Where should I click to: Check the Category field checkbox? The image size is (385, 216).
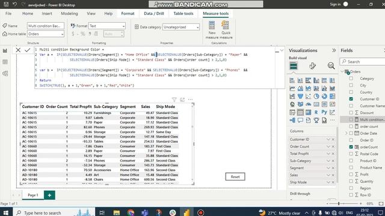(351, 79)
